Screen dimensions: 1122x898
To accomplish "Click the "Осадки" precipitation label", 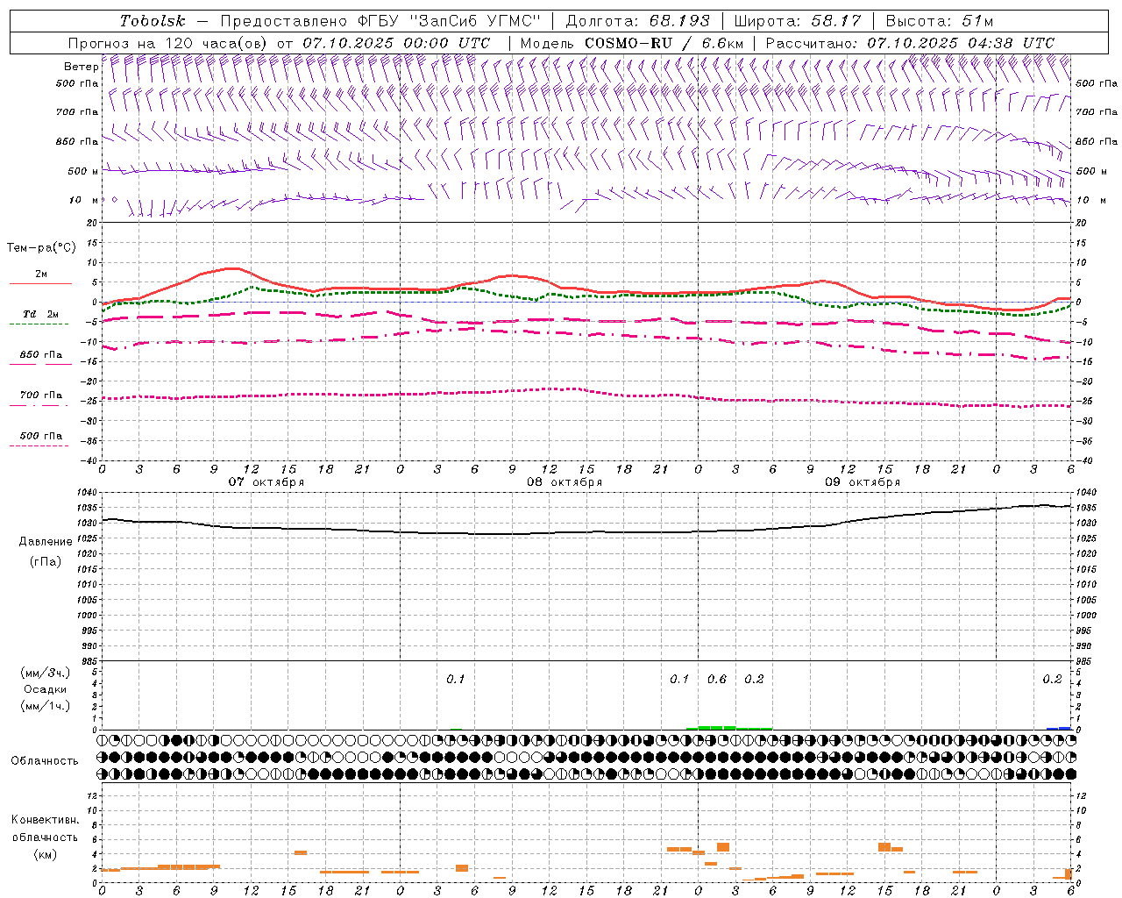I will pos(46,689).
